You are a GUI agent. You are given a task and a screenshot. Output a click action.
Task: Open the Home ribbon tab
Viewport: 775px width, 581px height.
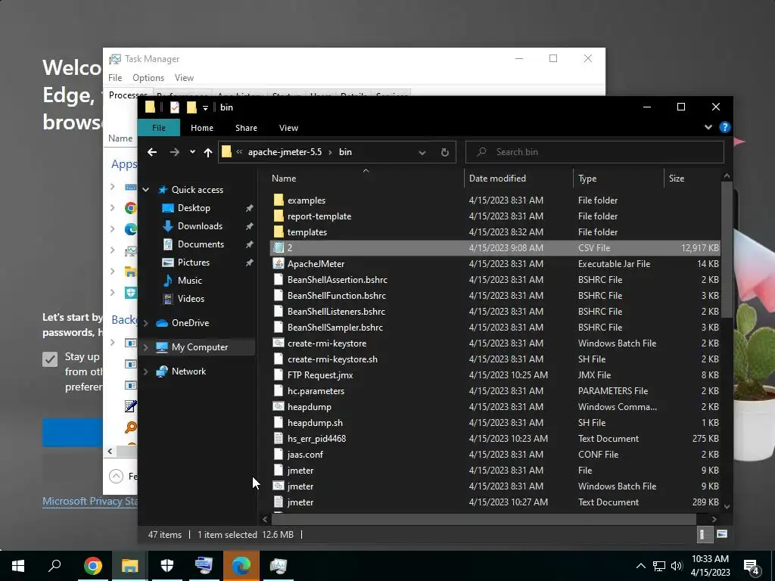[202, 128]
